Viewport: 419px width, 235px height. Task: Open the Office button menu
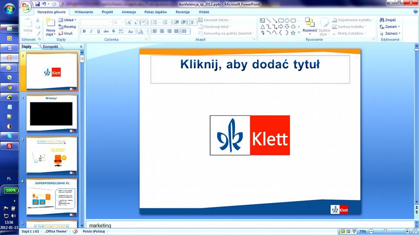tap(26, 7)
